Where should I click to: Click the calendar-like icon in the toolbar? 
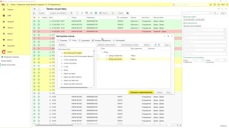87,13
